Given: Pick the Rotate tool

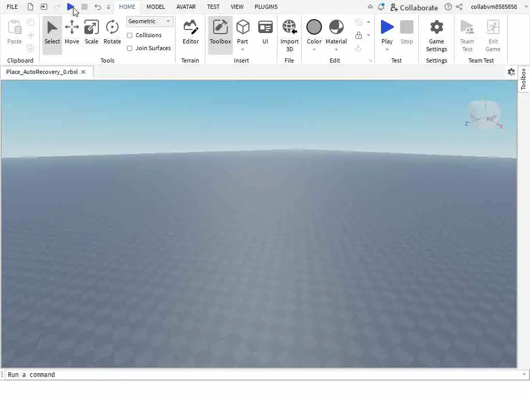Looking at the screenshot, I should click(x=112, y=33).
